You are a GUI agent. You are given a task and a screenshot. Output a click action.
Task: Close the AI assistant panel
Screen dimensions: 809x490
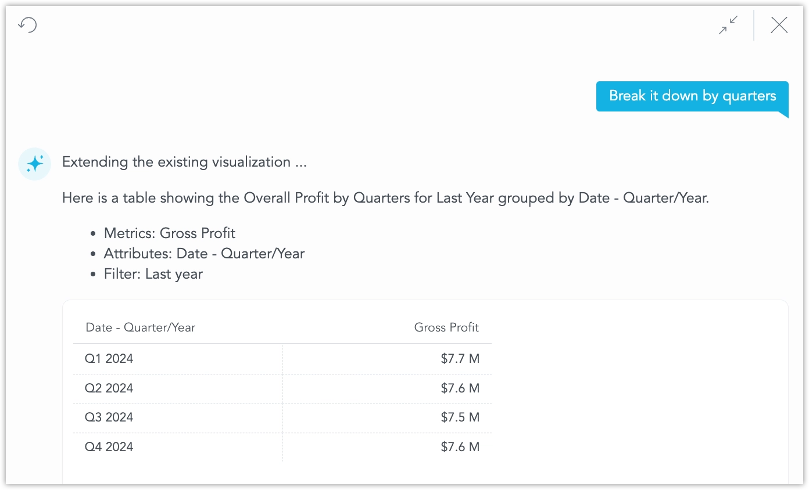click(x=779, y=25)
